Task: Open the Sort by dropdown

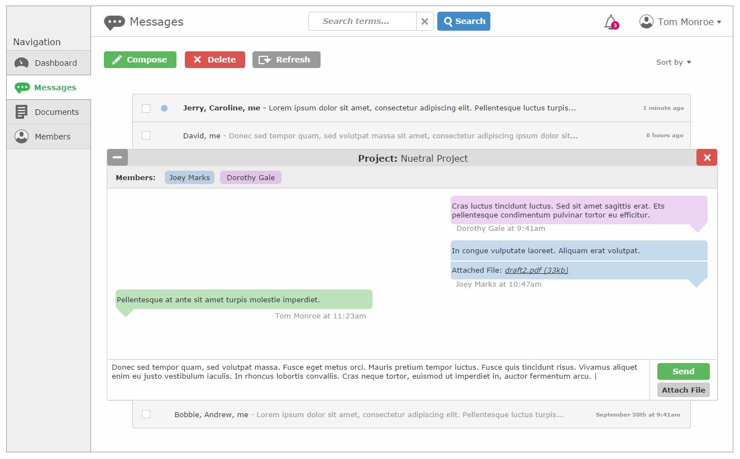Action: point(674,62)
